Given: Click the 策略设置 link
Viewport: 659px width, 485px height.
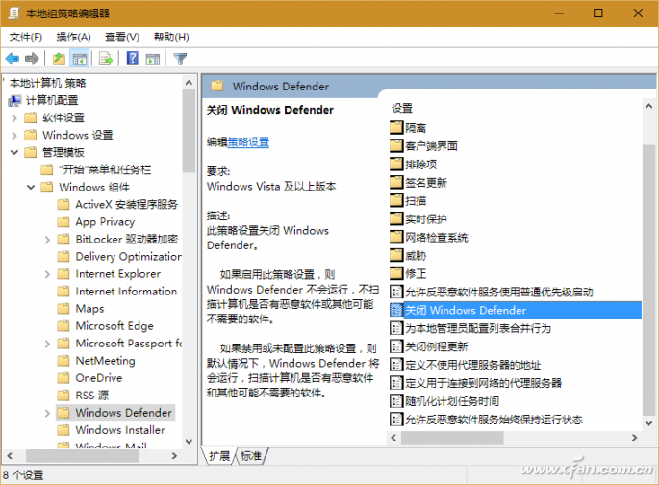Looking at the screenshot, I should [248, 141].
